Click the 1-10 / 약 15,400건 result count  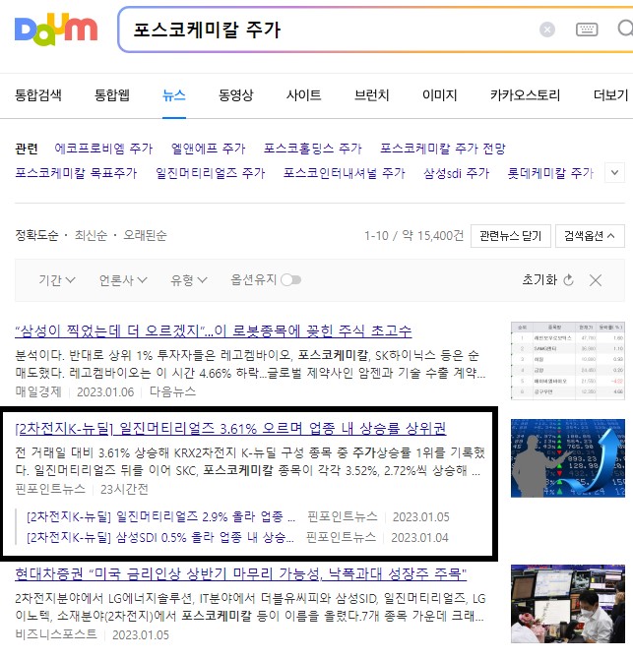[x=413, y=235]
